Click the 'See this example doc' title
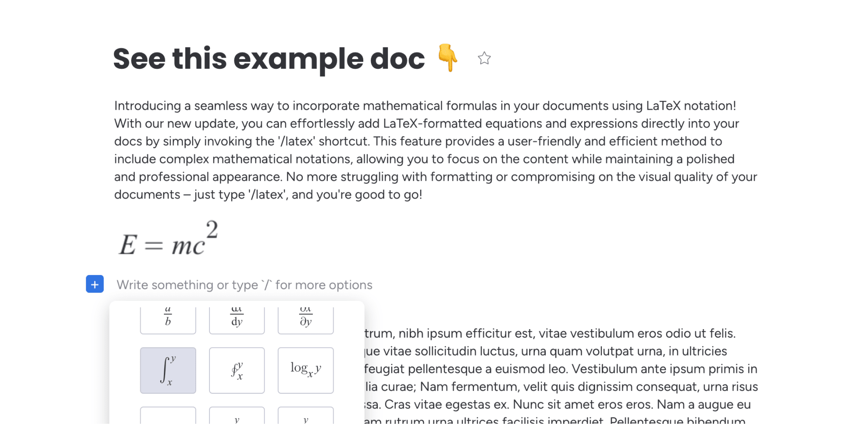The height and width of the screenshot is (437, 865). click(x=269, y=59)
